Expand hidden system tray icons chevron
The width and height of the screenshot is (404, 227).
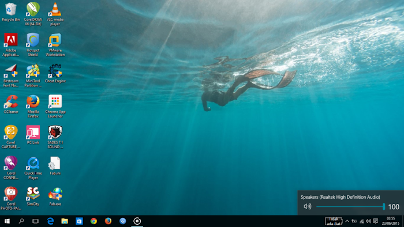[347, 221]
